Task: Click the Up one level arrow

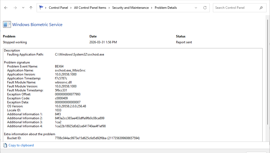Action: (31, 7)
